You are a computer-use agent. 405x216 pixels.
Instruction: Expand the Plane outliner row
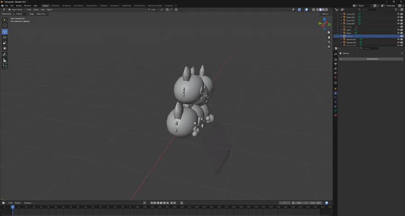[341, 33]
